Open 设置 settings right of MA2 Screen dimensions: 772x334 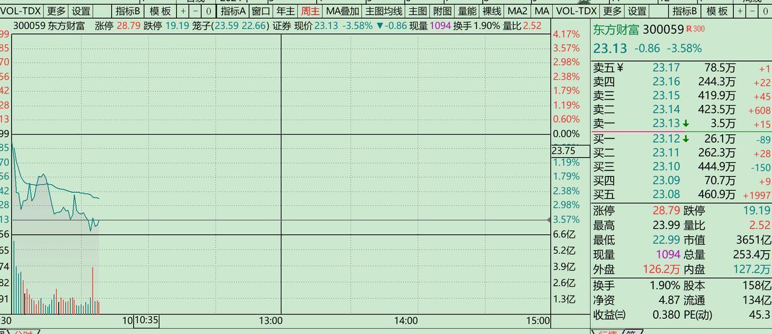[637, 11]
